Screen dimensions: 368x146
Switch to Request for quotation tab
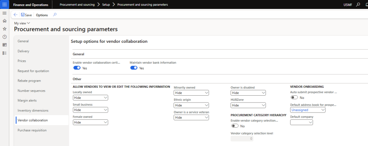point(33,71)
